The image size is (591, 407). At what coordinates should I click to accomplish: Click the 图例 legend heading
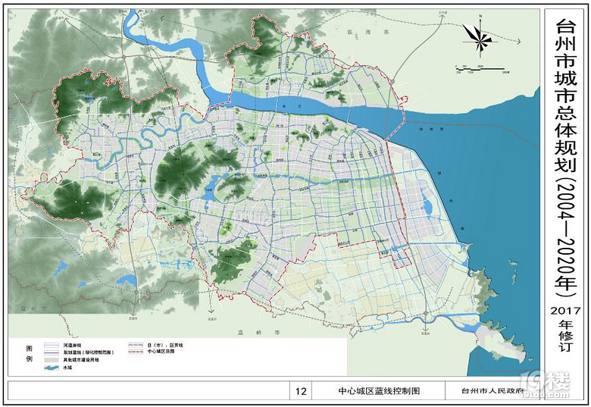[x=29, y=353]
